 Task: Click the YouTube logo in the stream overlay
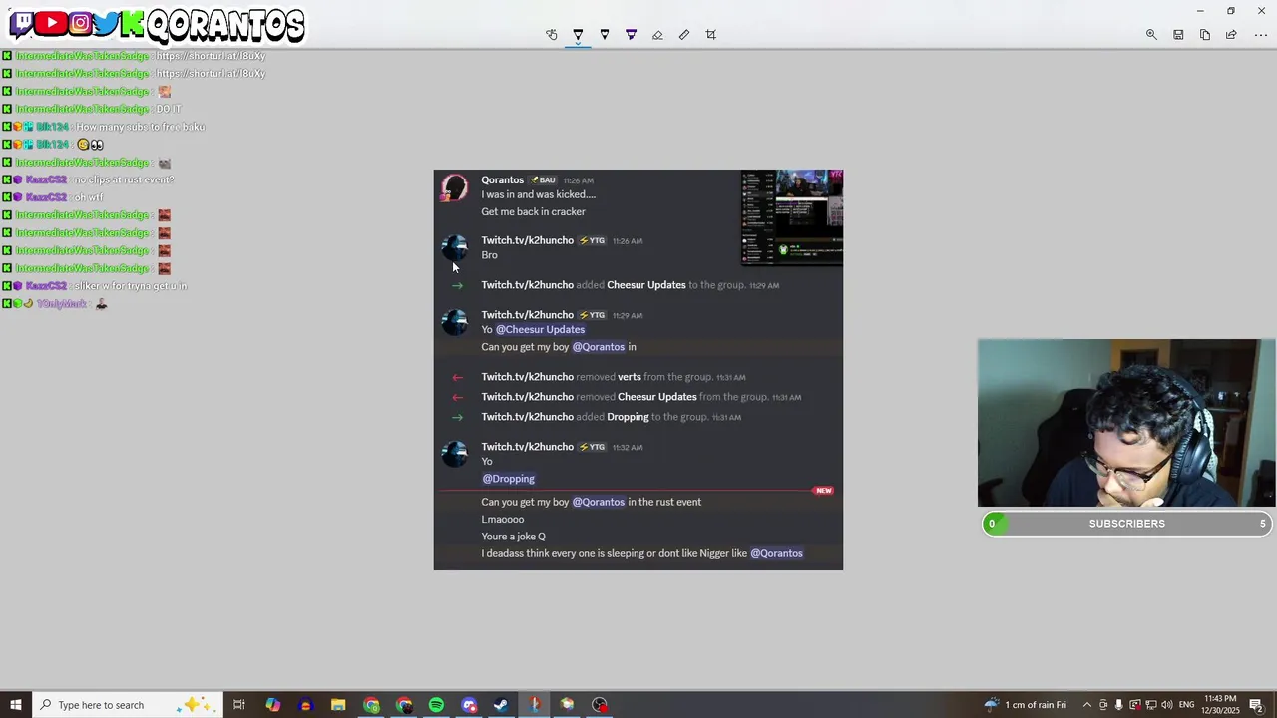tap(51, 24)
